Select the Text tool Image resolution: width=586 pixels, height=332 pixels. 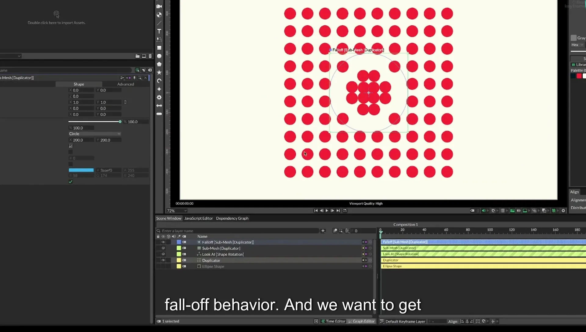click(159, 31)
